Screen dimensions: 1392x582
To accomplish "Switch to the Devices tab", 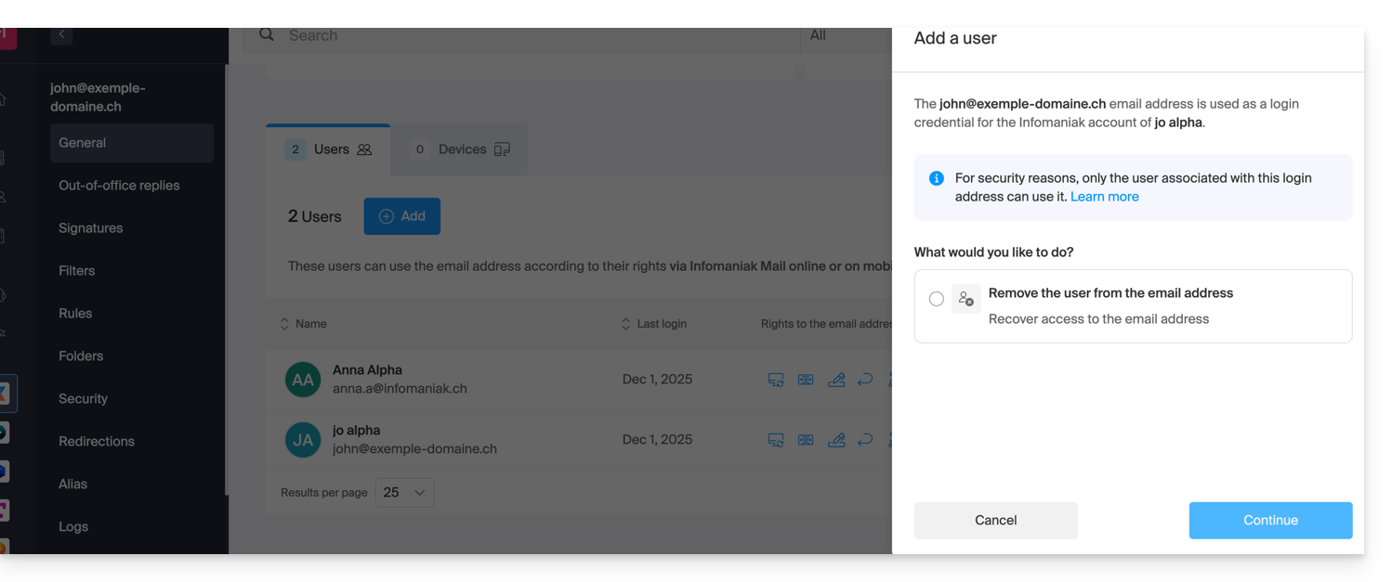I will 461,149.
